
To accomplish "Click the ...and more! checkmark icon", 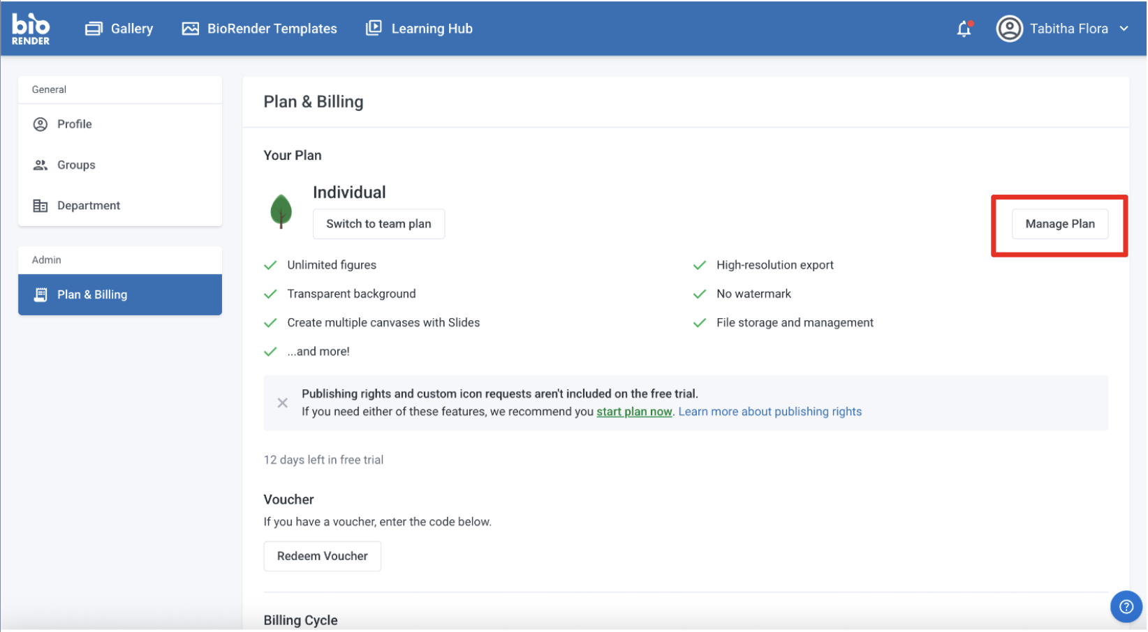I will click(x=270, y=352).
